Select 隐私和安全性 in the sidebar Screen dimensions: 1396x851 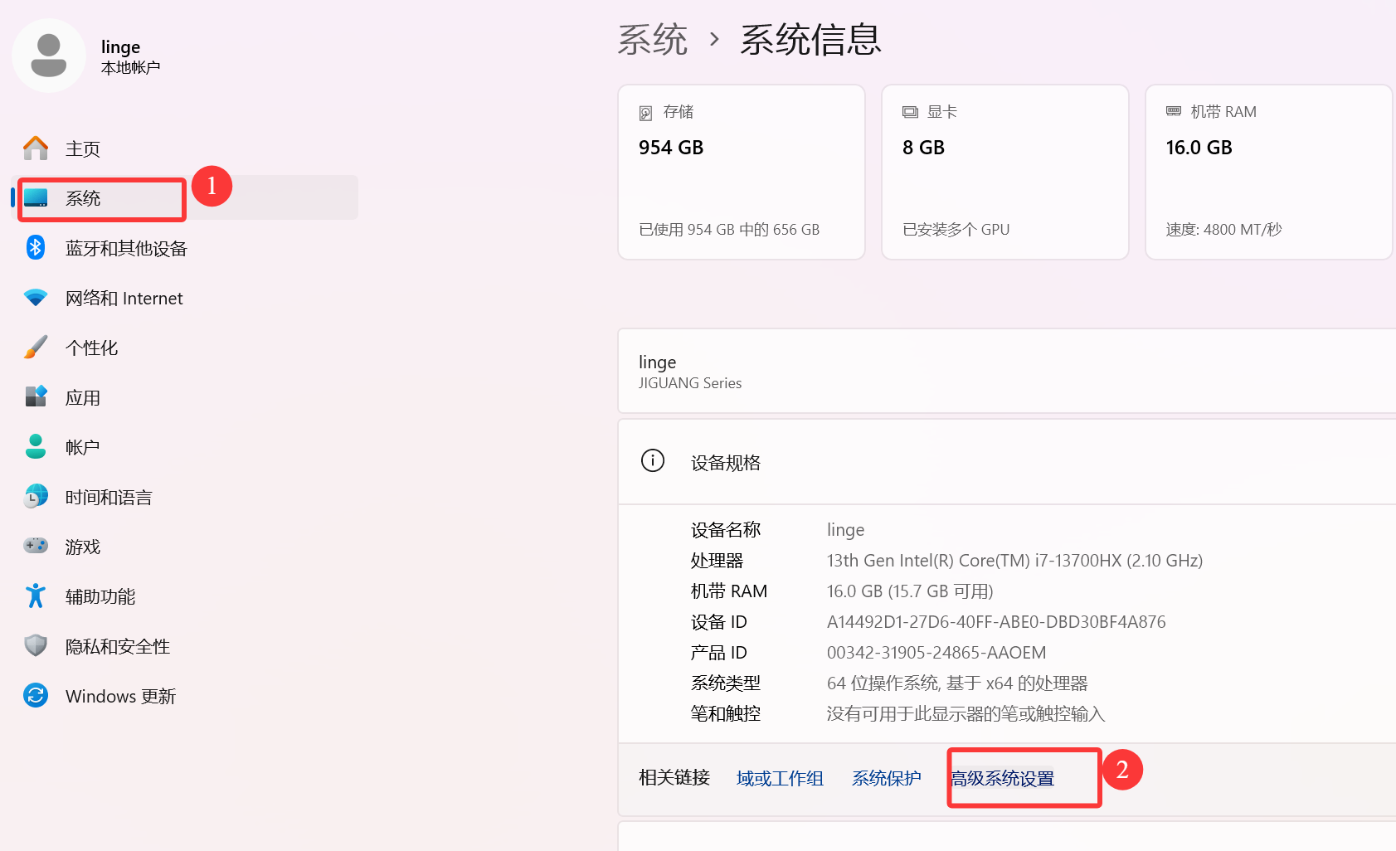coord(184,646)
